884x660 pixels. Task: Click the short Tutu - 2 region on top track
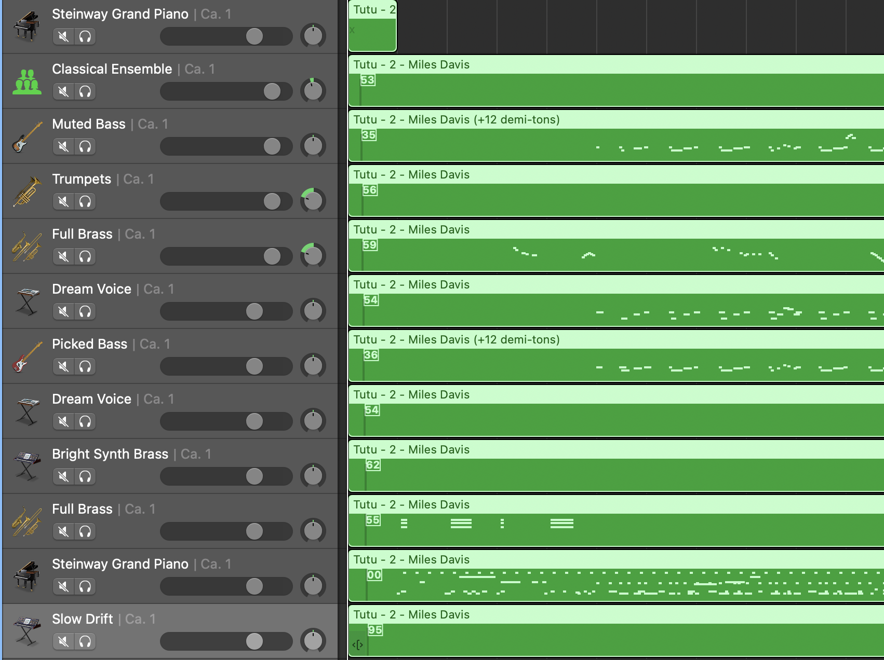[372, 26]
